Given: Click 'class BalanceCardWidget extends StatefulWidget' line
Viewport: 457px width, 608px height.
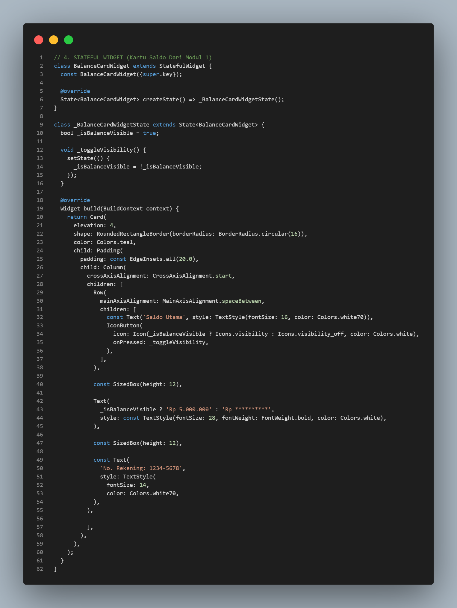Looking at the screenshot, I should click(x=133, y=66).
